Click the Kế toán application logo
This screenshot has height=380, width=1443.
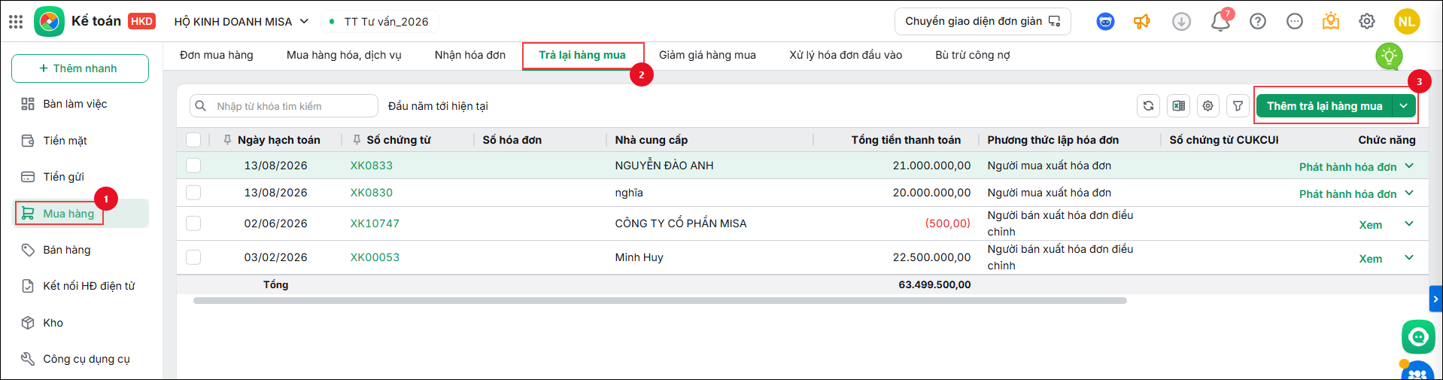coord(49,21)
